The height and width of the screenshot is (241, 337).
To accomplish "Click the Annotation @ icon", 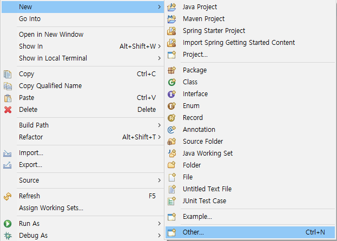I will pyautogui.click(x=171, y=130).
